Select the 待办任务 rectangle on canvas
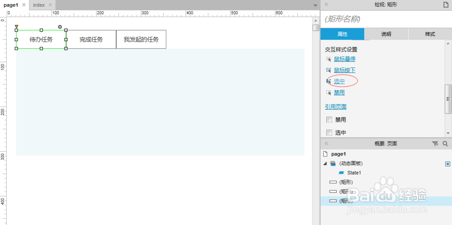This screenshot has width=452, height=225. pyautogui.click(x=41, y=39)
